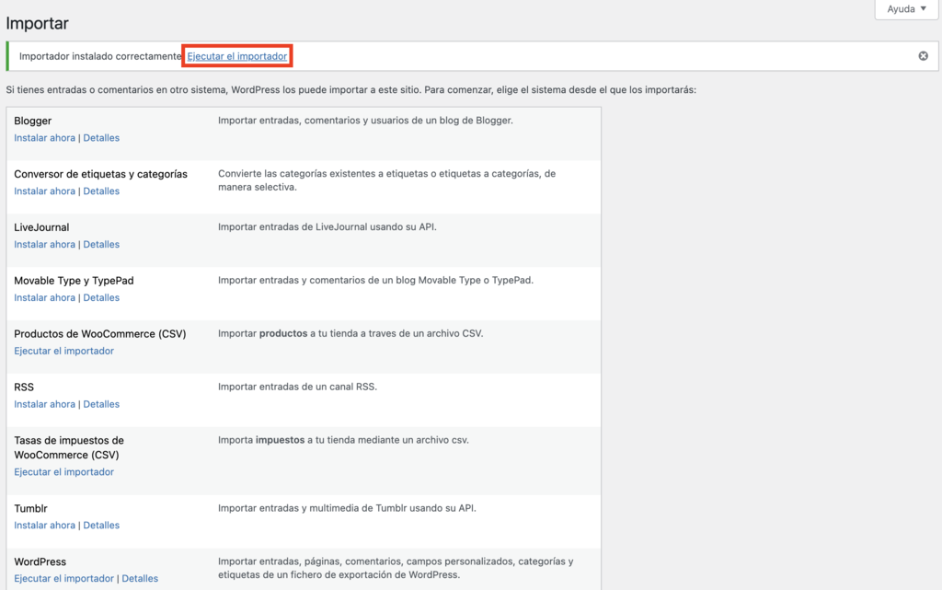
Task: Open details of the RSS importer
Action: coord(101,404)
